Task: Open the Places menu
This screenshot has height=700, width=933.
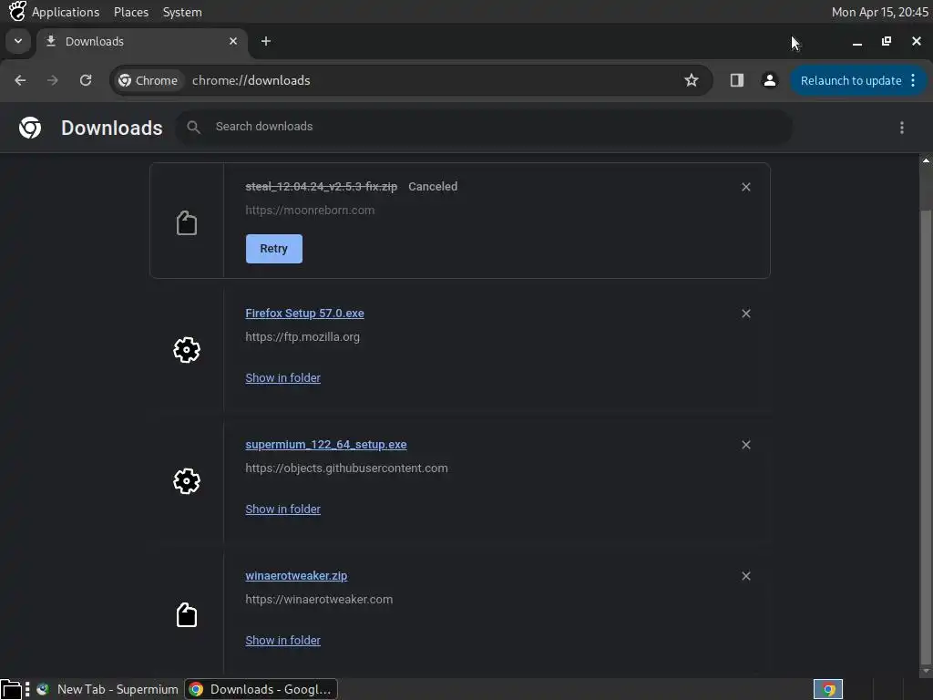Action: click(131, 12)
